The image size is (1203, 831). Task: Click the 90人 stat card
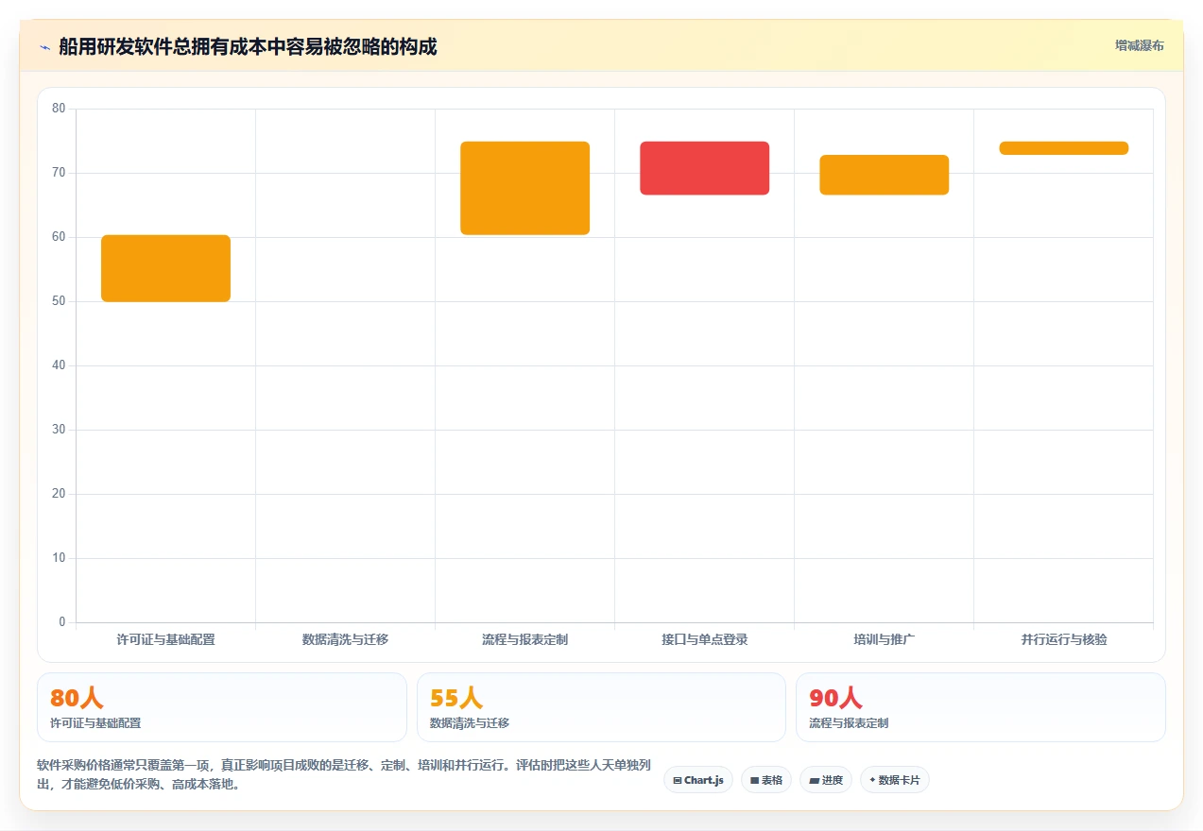click(x=981, y=707)
